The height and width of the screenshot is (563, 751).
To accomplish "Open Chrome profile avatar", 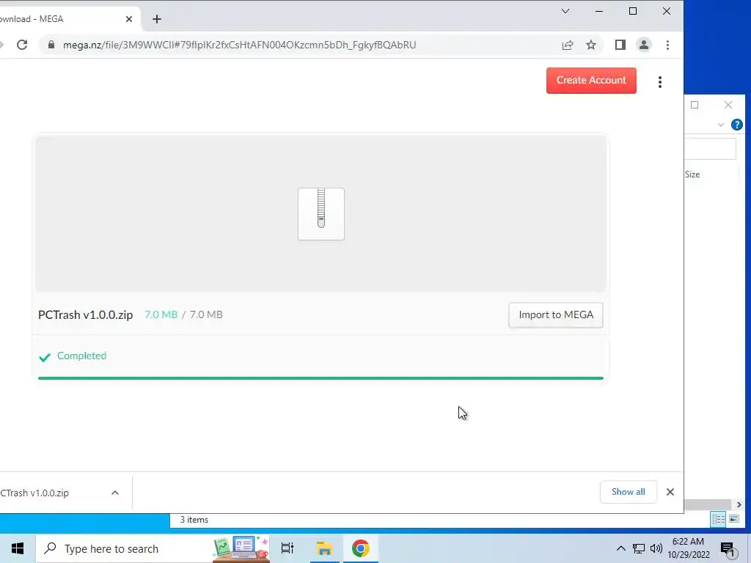I will (644, 45).
